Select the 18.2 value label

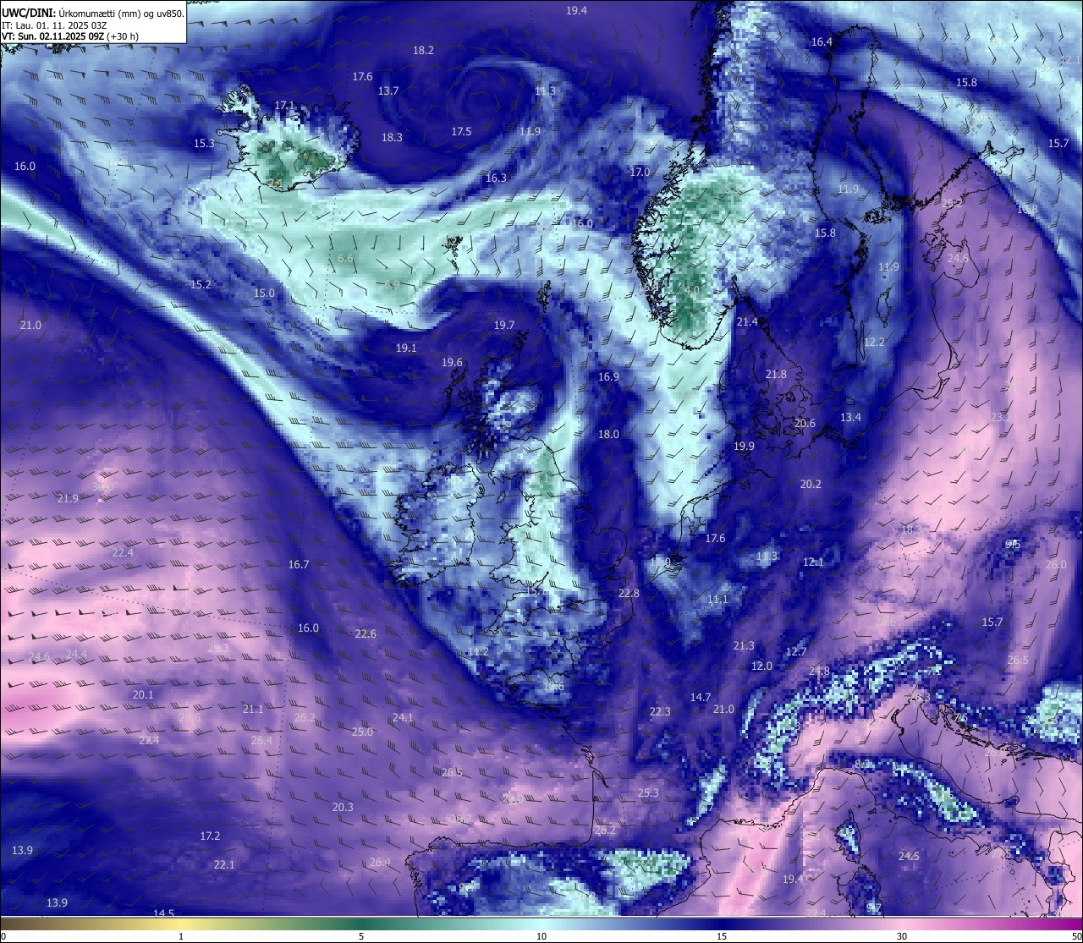point(423,50)
